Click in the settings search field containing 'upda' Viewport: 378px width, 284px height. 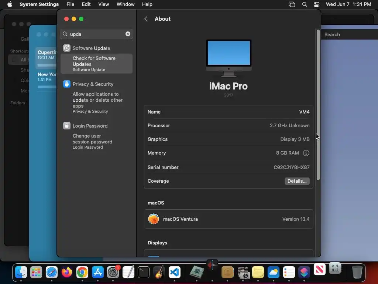pyautogui.click(x=96, y=34)
